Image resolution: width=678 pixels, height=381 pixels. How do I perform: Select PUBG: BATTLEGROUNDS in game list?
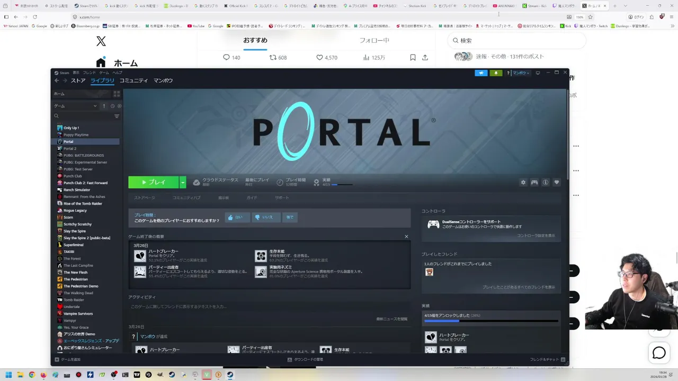(x=84, y=155)
